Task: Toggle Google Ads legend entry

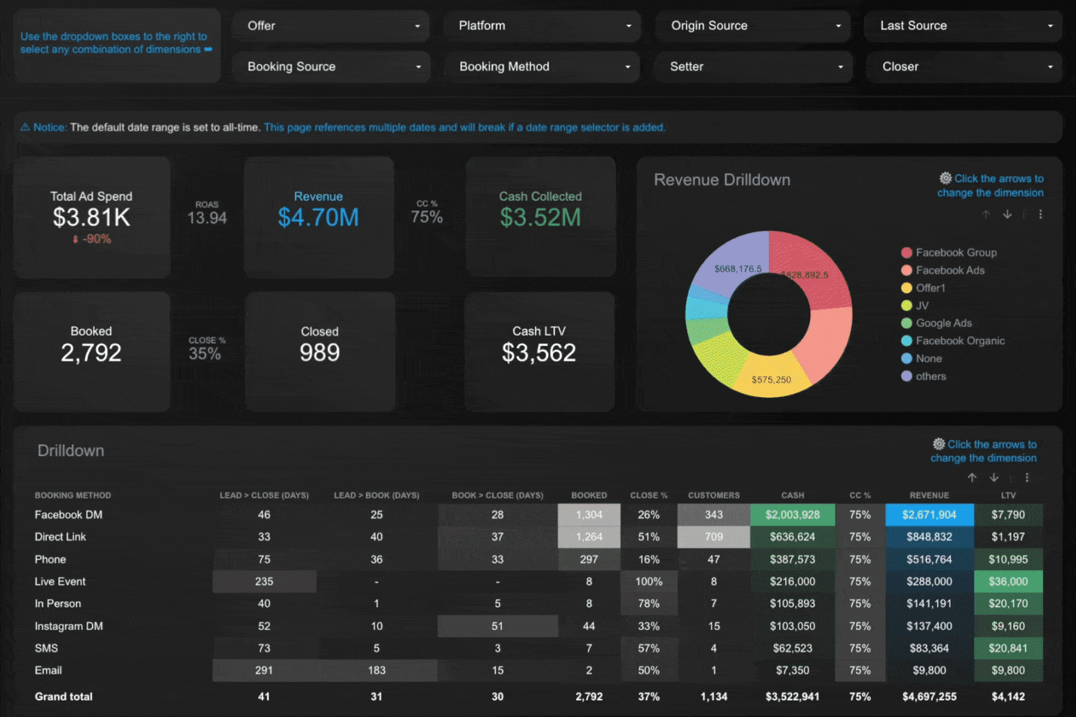Action: (943, 323)
